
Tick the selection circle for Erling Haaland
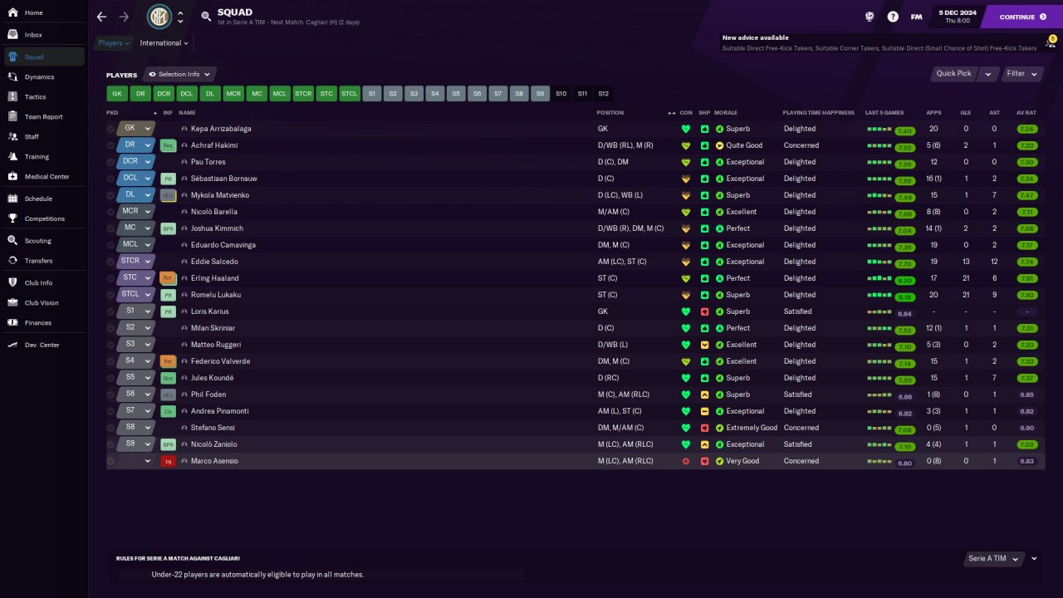pyautogui.click(x=110, y=278)
